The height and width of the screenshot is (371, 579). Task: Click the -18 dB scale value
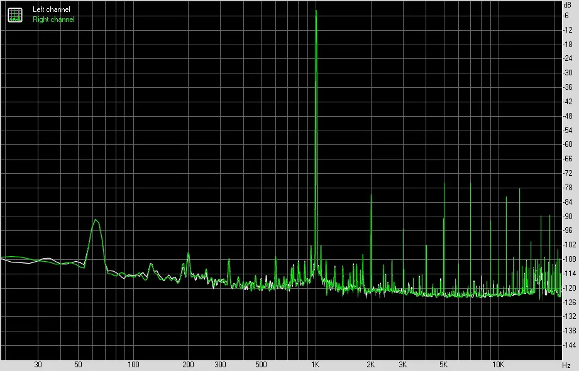[568, 44]
